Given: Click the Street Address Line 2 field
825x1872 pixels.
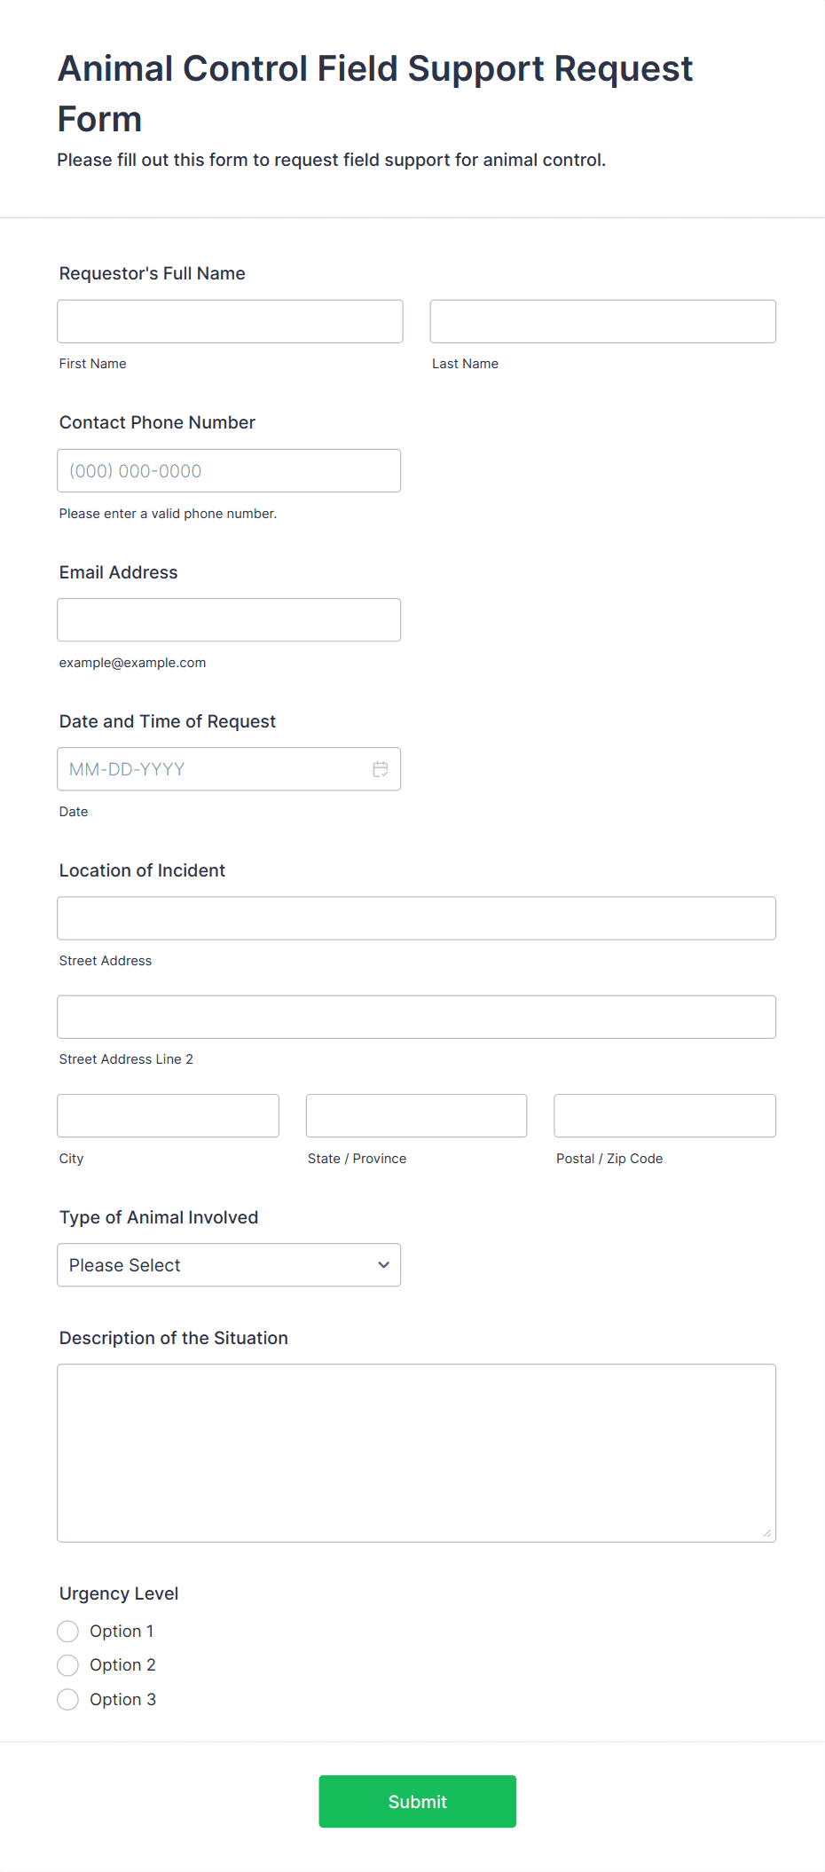Looking at the screenshot, I should point(416,1017).
